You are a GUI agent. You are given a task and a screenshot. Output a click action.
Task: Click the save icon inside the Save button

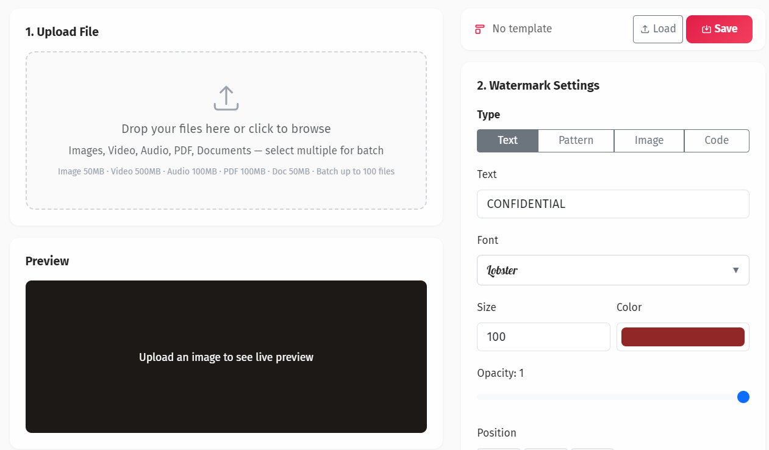tap(706, 29)
